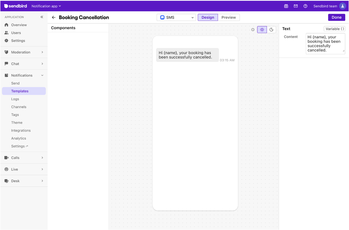Open the Notification app switcher menu

pos(46,6)
